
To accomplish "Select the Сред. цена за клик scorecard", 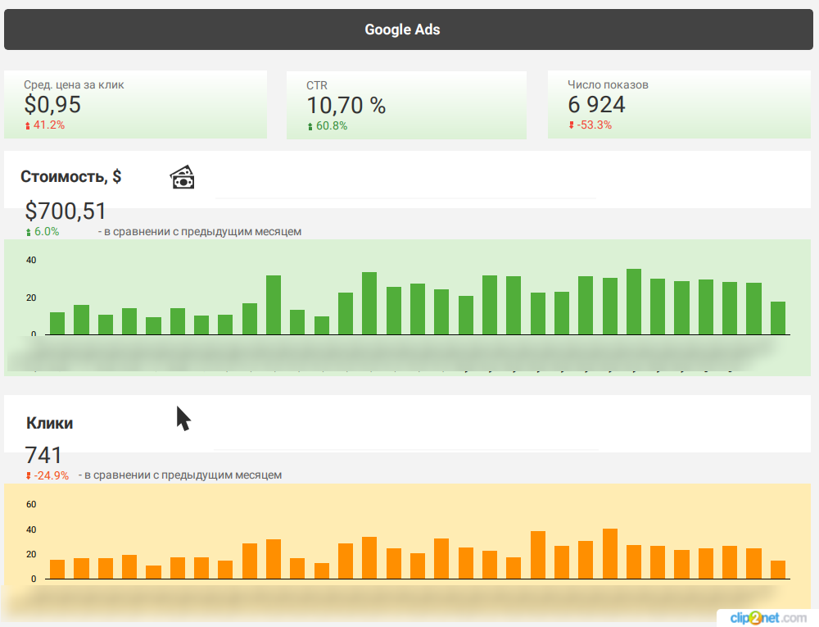I will pos(135,104).
